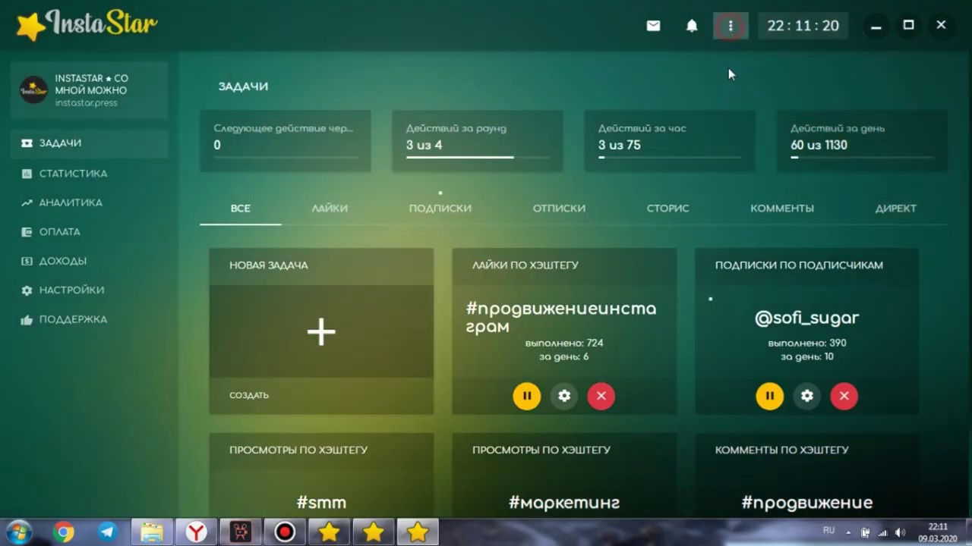
Task: Open the mail envelope icon
Action: point(653,26)
